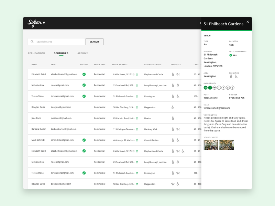Click the Facilities column header
The image size is (275, 206).
coord(176,65)
